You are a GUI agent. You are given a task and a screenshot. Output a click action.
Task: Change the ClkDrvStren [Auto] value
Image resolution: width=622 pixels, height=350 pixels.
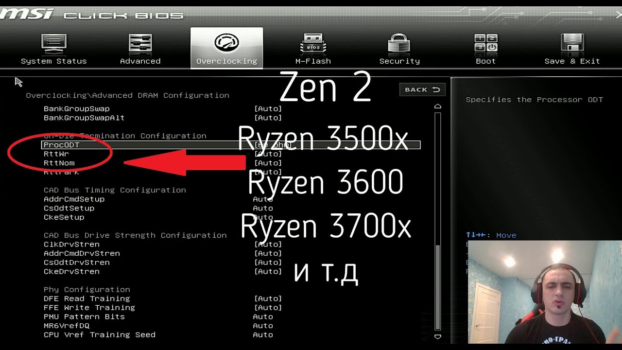(x=268, y=245)
